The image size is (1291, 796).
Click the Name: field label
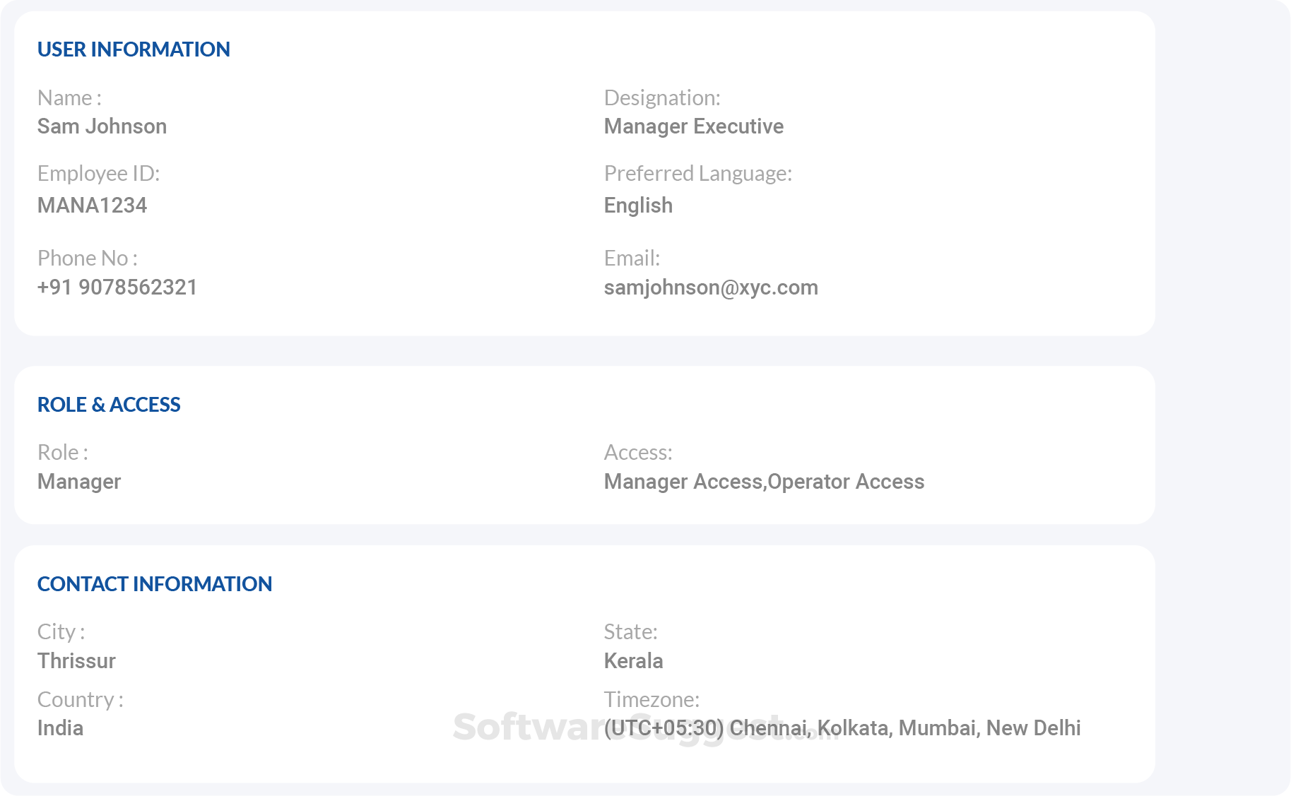[69, 97]
